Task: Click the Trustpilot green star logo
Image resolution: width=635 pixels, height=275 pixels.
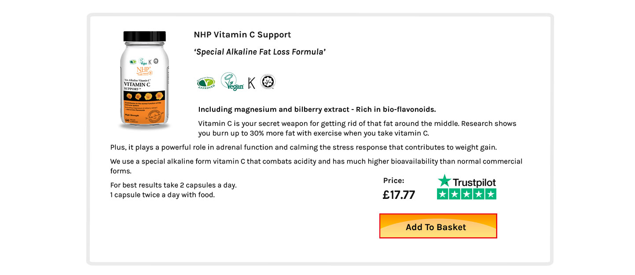Action: coord(444,180)
